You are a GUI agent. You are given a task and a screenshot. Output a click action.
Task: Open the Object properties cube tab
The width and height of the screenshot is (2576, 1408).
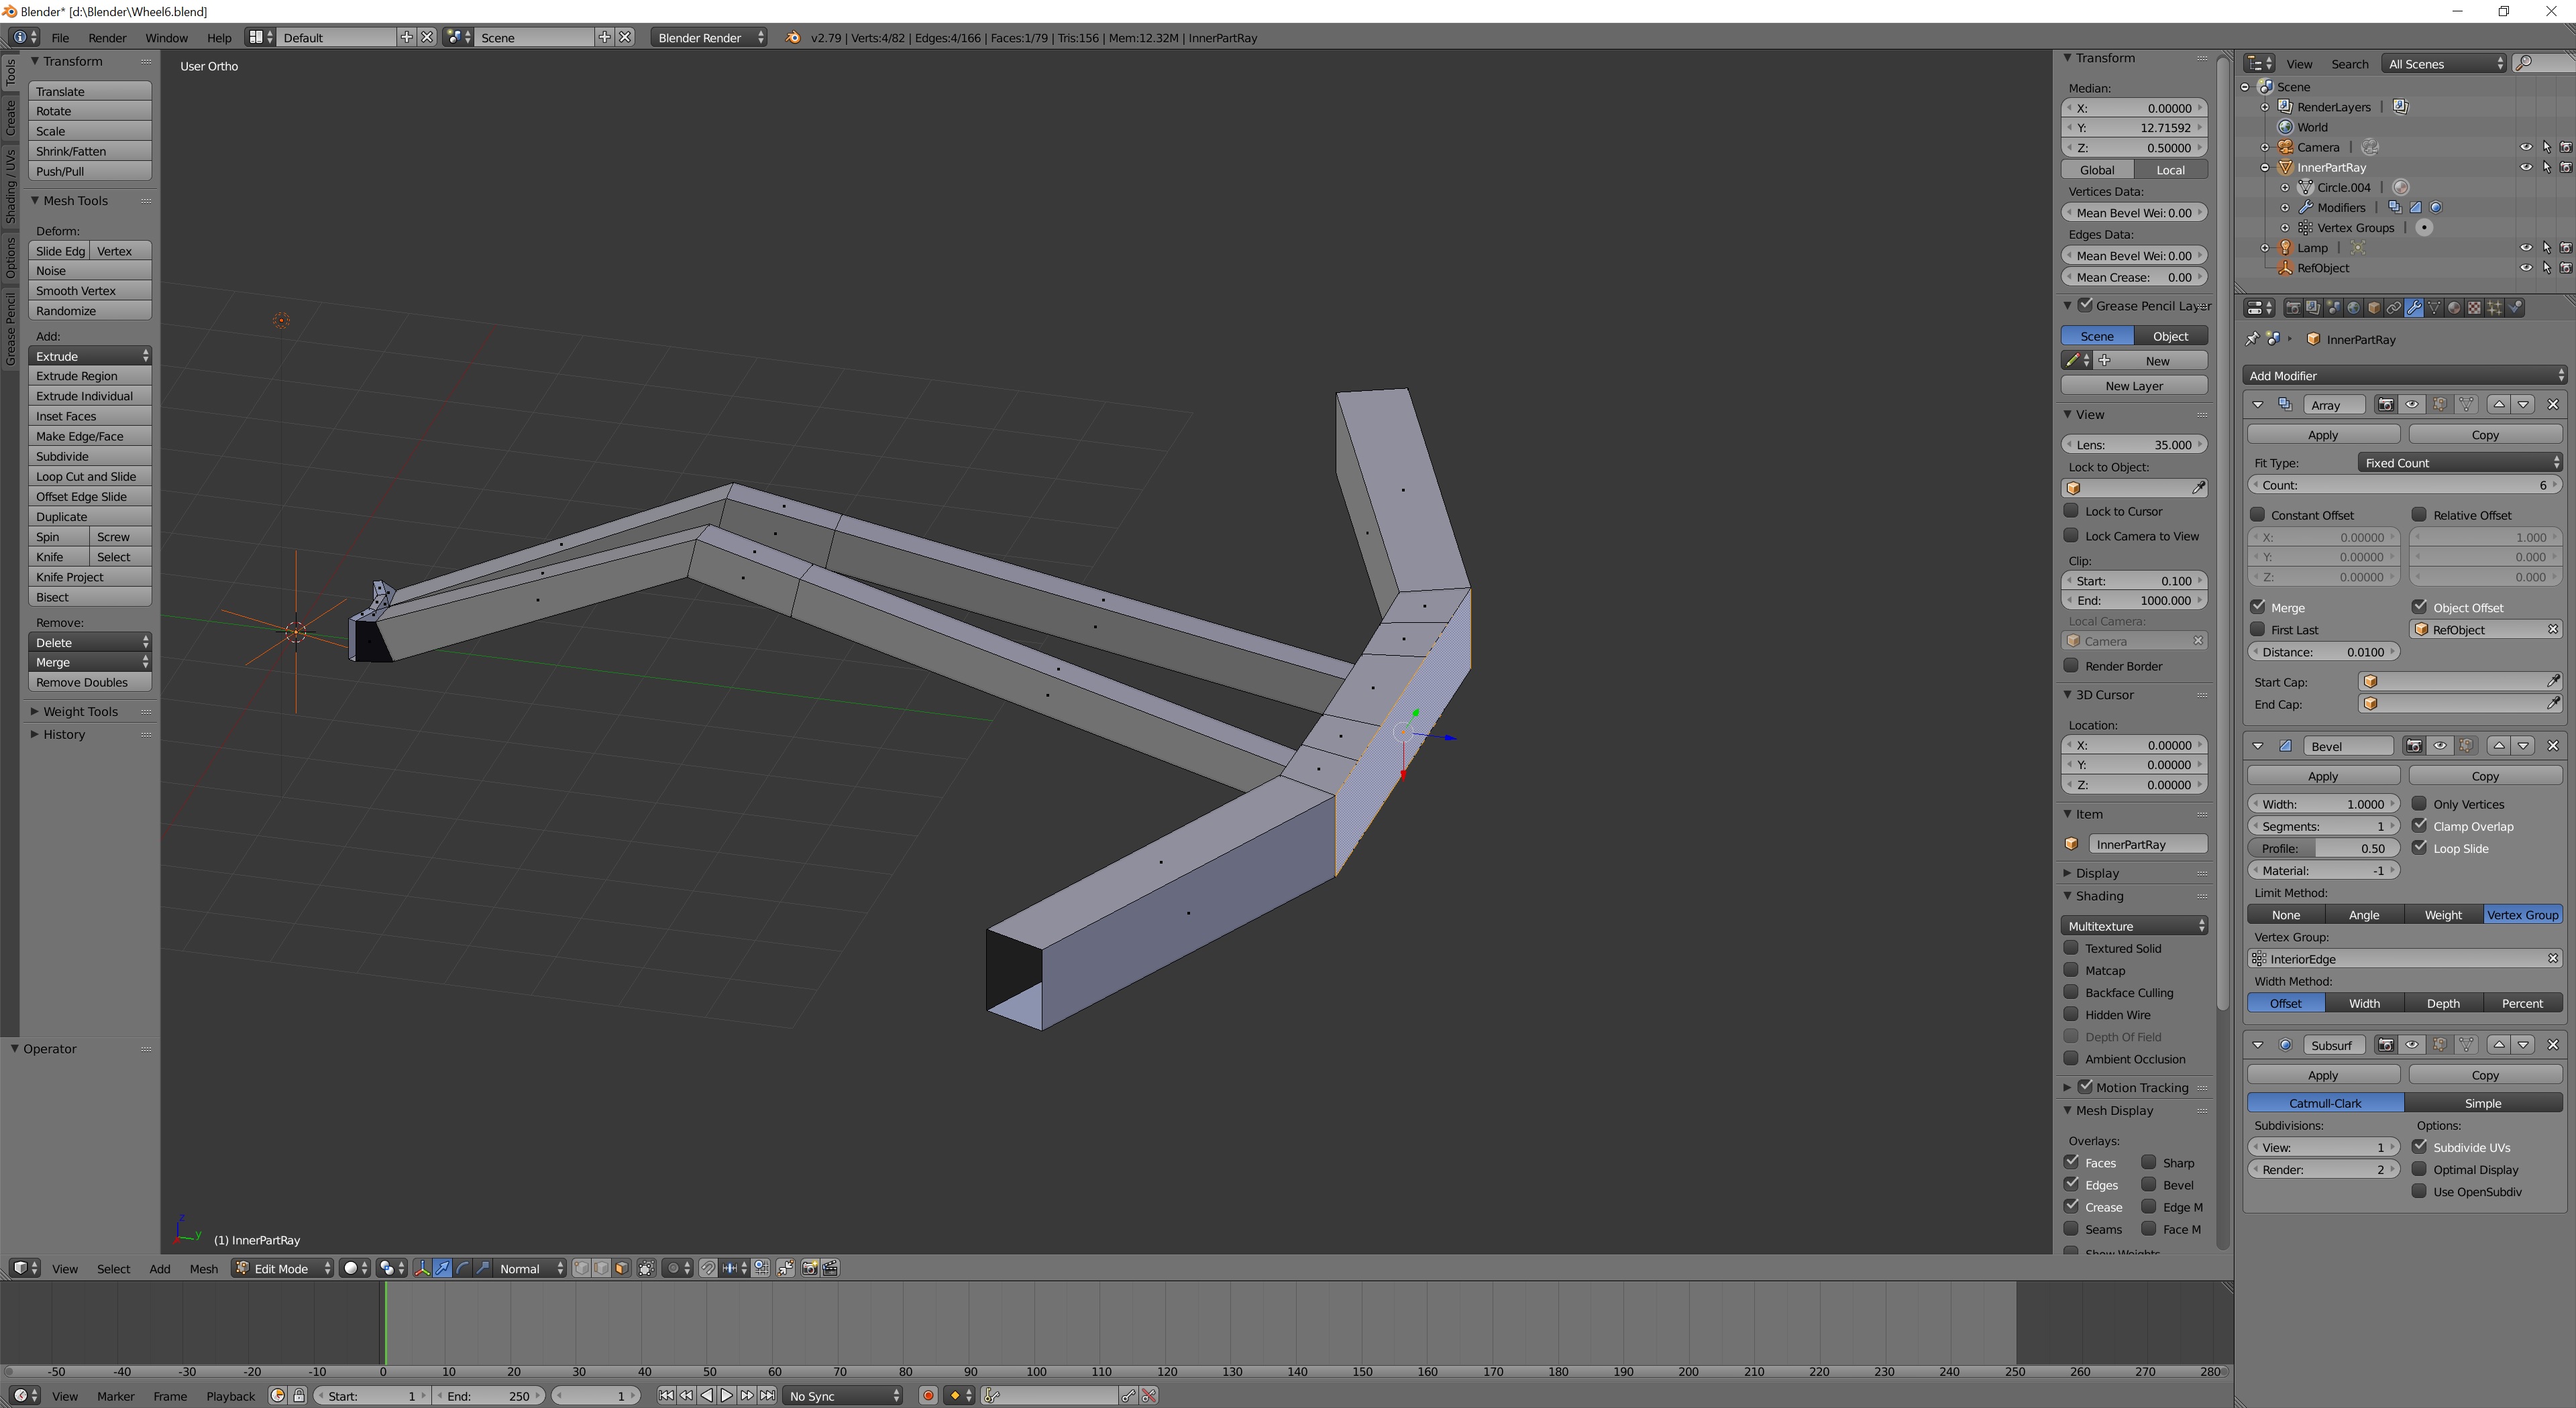[2373, 307]
